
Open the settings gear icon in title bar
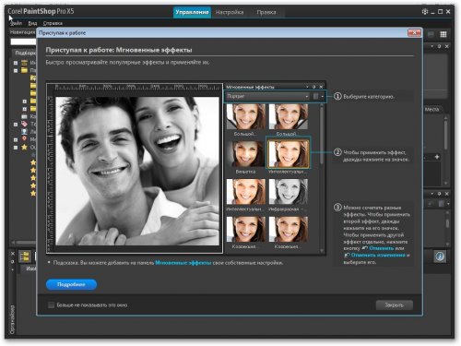(425, 11)
